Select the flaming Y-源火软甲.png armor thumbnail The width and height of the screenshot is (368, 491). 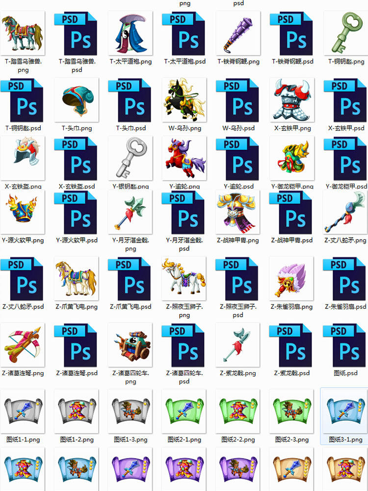(23, 212)
